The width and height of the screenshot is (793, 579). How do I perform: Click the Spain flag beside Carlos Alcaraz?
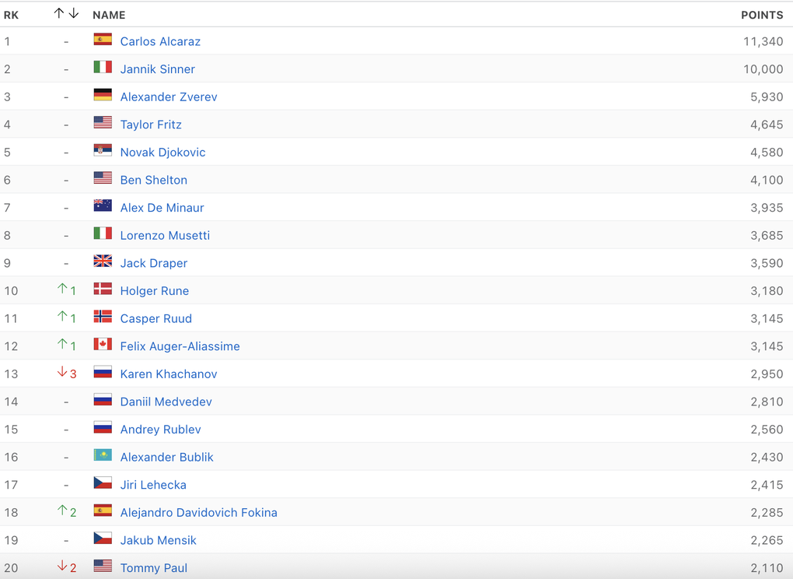click(x=103, y=40)
